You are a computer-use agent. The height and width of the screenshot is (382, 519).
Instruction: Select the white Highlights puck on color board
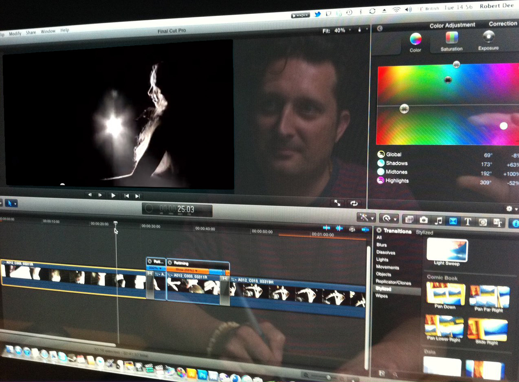point(504,126)
